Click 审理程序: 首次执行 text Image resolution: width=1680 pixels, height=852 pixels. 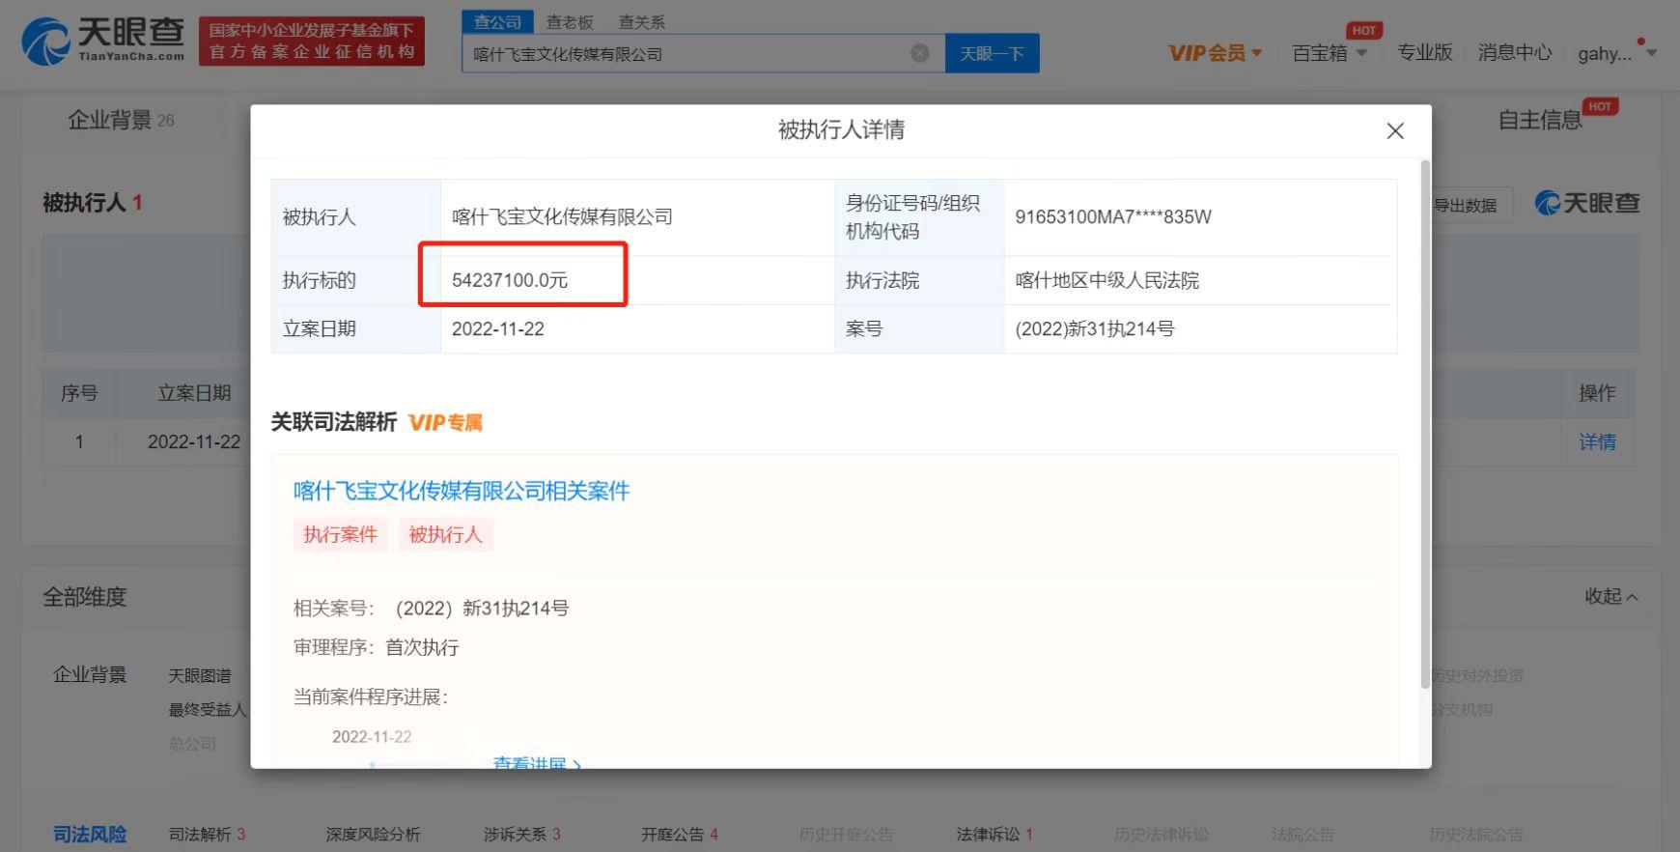(x=377, y=647)
